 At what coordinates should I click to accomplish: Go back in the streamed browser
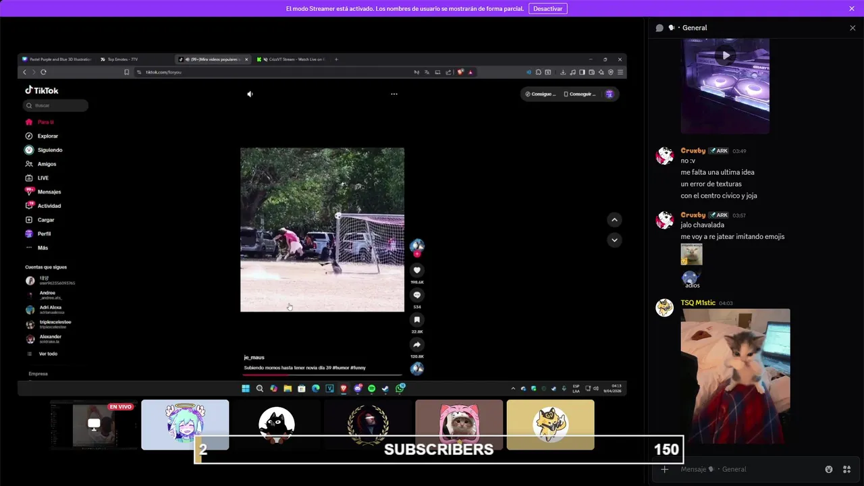click(x=25, y=72)
